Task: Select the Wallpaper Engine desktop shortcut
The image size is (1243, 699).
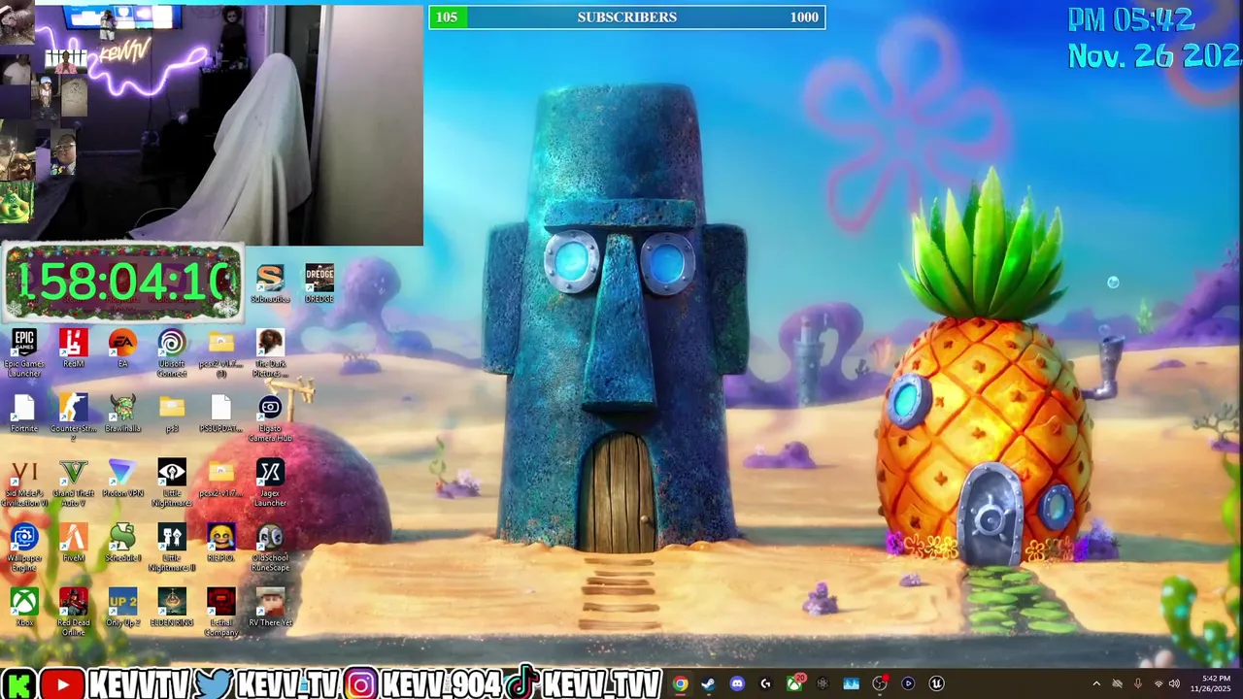Action: [x=24, y=548]
